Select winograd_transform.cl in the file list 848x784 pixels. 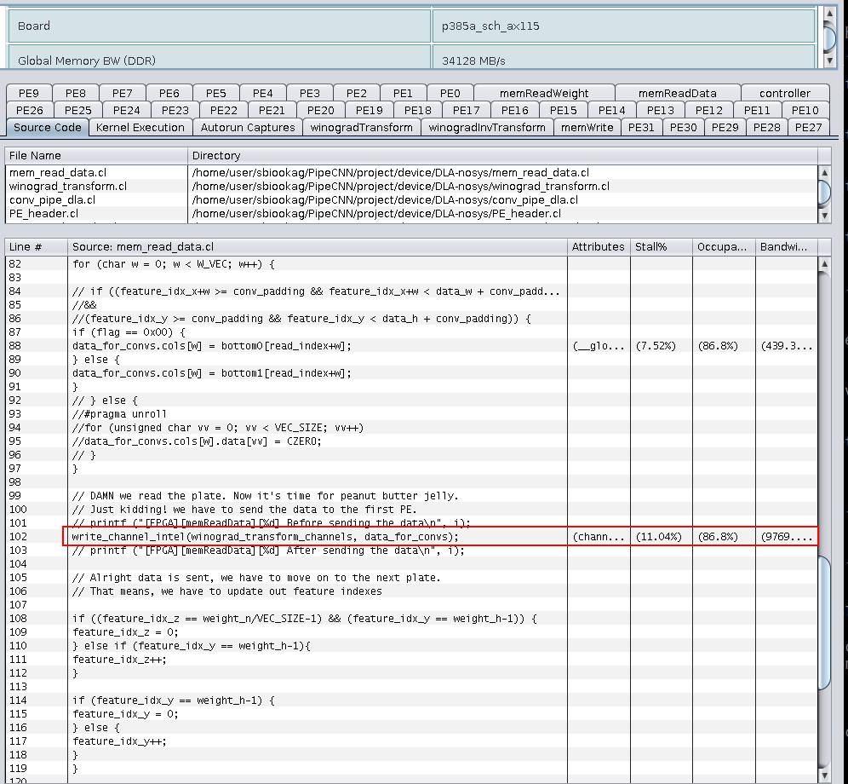pos(68,186)
